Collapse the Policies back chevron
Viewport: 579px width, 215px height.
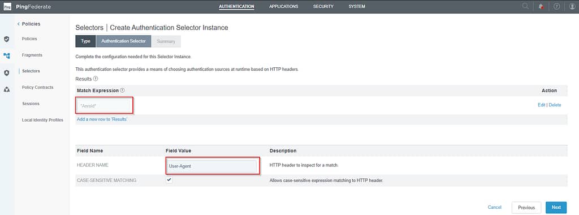[19, 24]
